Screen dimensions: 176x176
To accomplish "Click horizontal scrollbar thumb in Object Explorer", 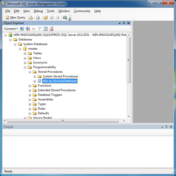I will point(63,121).
